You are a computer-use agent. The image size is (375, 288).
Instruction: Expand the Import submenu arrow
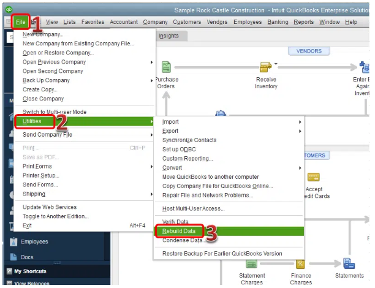pyautogui.click(x=300, y=122)
